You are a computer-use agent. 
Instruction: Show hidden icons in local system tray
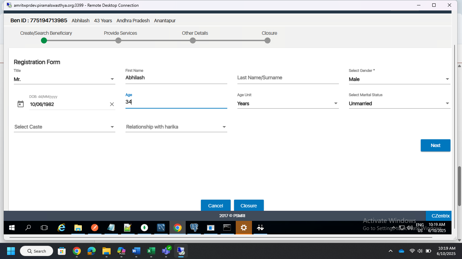[391, 251]
